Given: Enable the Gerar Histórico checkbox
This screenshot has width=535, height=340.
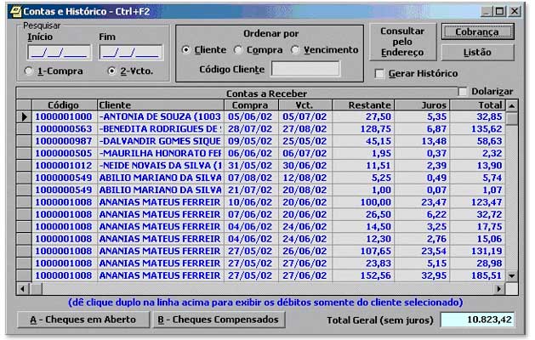Looking at the screenshot, I should click(380, 74).
